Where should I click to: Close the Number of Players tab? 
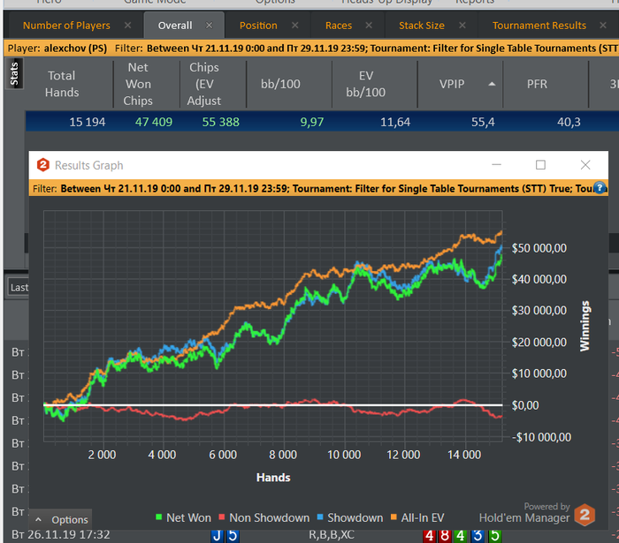pyautogui.click(x=127, y=26)
